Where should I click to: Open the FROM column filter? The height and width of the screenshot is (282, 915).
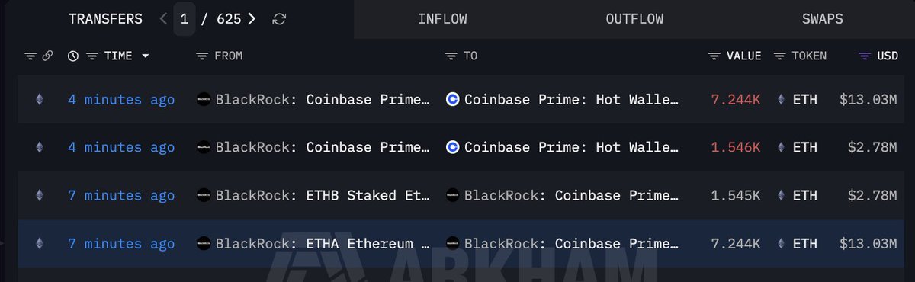click(x=202, y=56)
